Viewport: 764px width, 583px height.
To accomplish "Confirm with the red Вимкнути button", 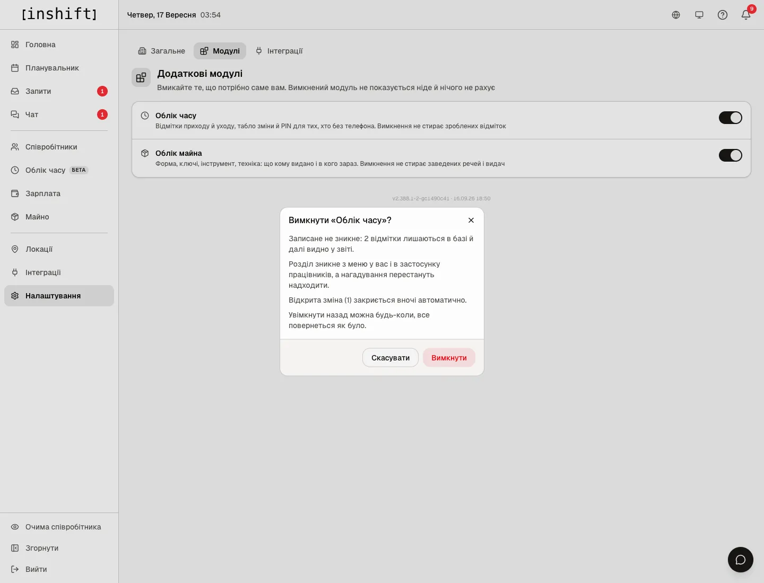I will click(449, 358).
